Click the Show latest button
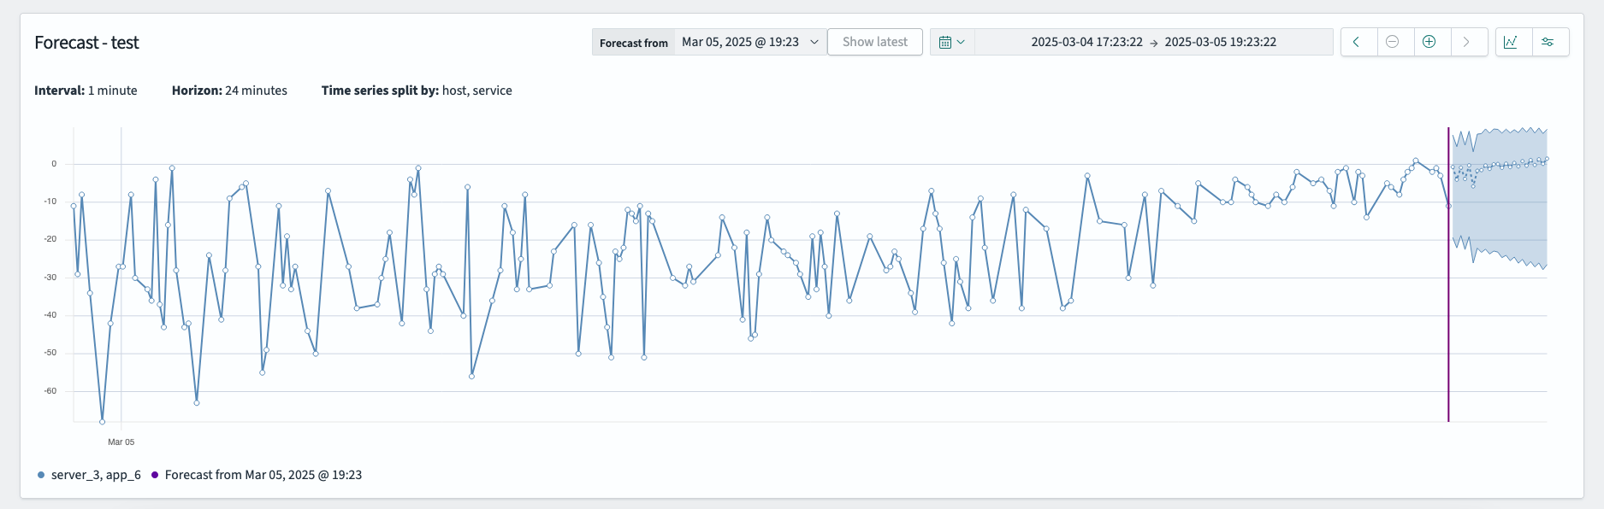The width and height of the screenshot is (1604, 509). pyautogui.click(x=874, y=42)
